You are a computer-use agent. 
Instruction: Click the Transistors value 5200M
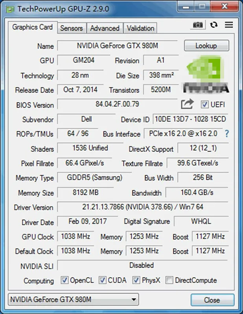[161, 89]
